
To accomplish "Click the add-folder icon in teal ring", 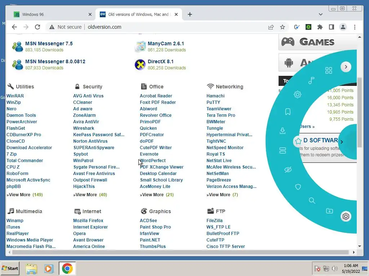I will pos(329,211).
